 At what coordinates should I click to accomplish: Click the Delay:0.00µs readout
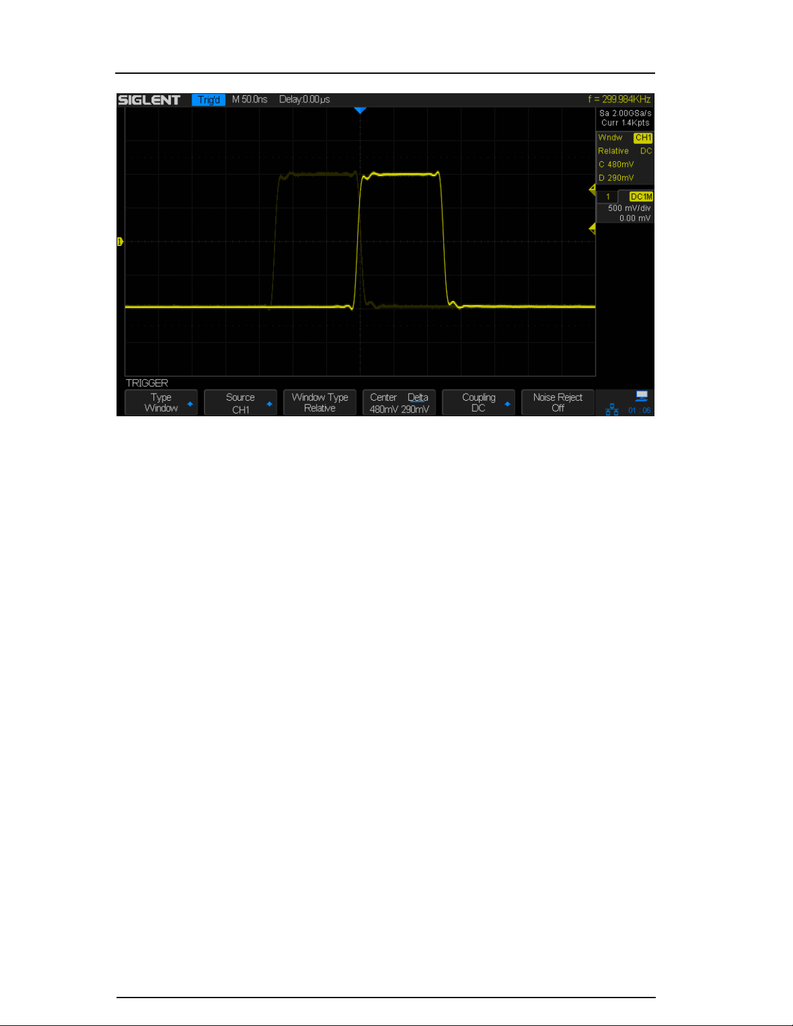click(304, 100)
